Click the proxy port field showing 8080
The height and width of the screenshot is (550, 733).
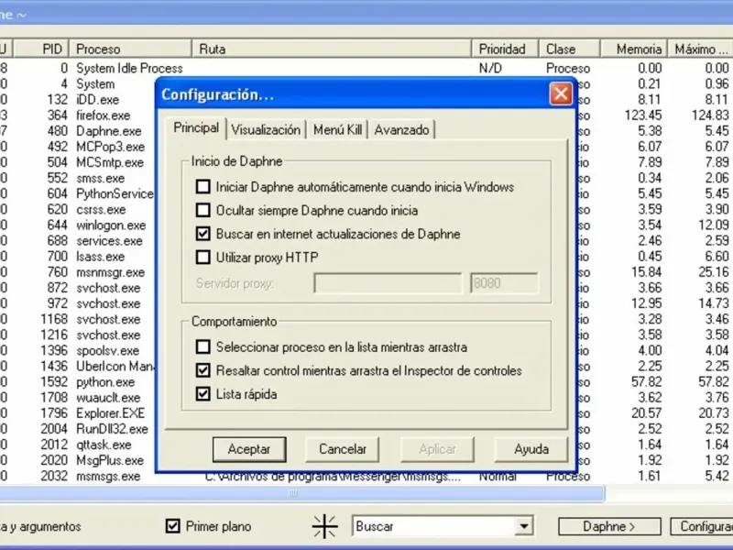504,283
